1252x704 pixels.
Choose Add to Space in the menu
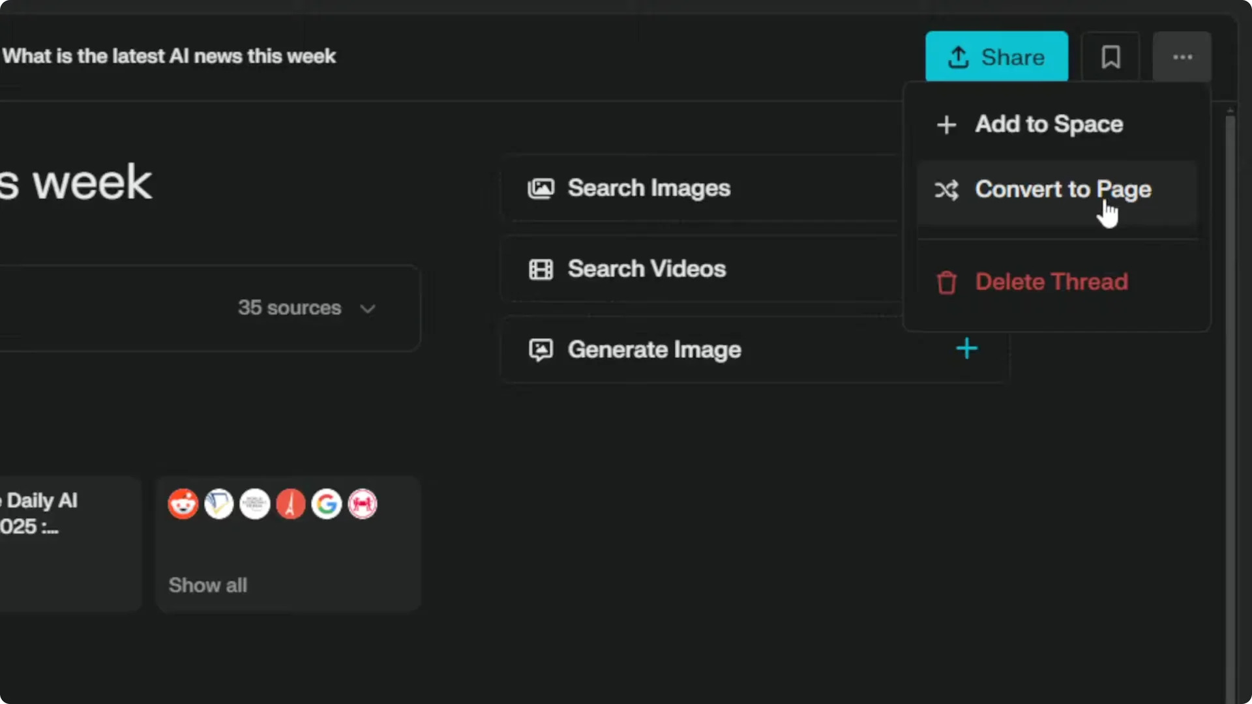tap(1049, 125)
